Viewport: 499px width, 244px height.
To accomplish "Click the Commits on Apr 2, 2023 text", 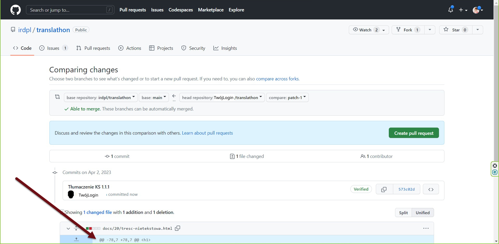I will pos(87,172).
